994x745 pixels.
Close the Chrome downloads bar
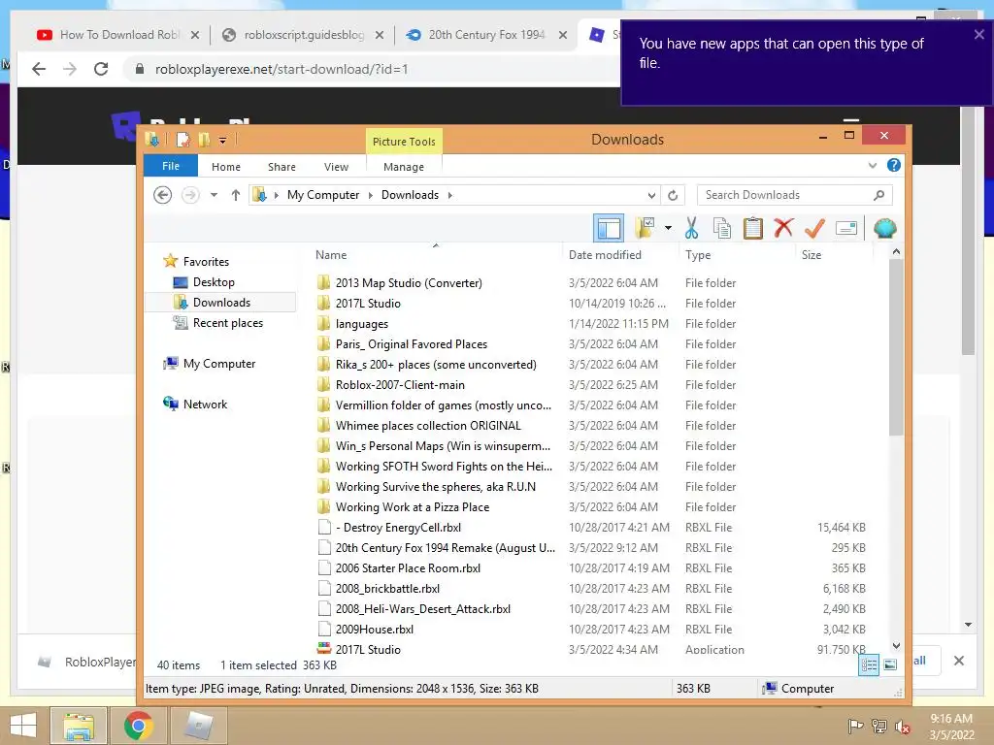pyautogui.click(x=959, y=661)
